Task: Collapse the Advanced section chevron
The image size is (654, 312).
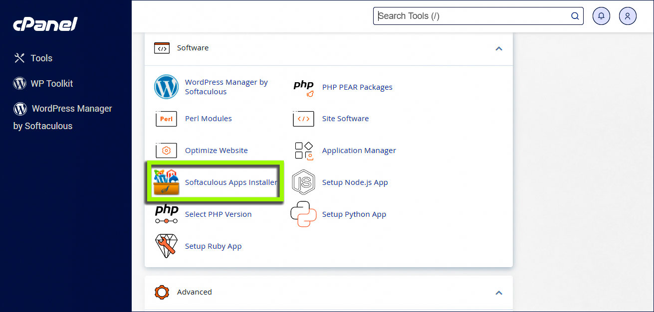Action: click(499, 293)
